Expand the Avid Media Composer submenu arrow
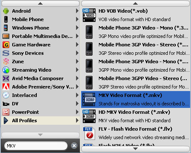191x153 pixels. tap(77, 78)
